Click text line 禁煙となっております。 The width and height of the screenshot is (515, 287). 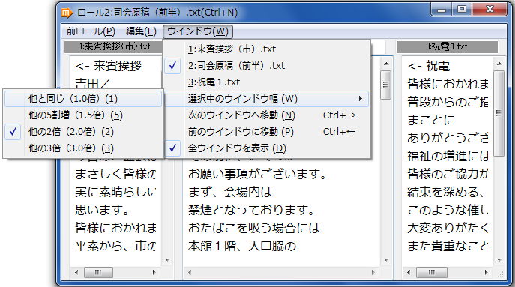(x=251, y=210)
